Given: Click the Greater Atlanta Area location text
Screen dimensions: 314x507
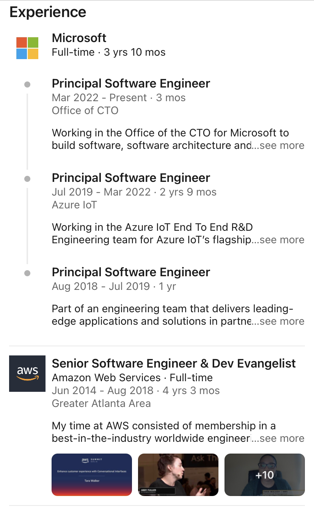Looking at the screenshot, I should pyautogui.click(x=101, y=403).
